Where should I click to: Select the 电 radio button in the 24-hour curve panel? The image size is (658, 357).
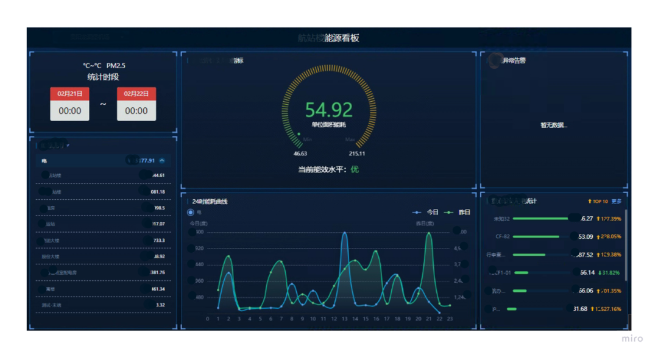(x=191, y=212)
